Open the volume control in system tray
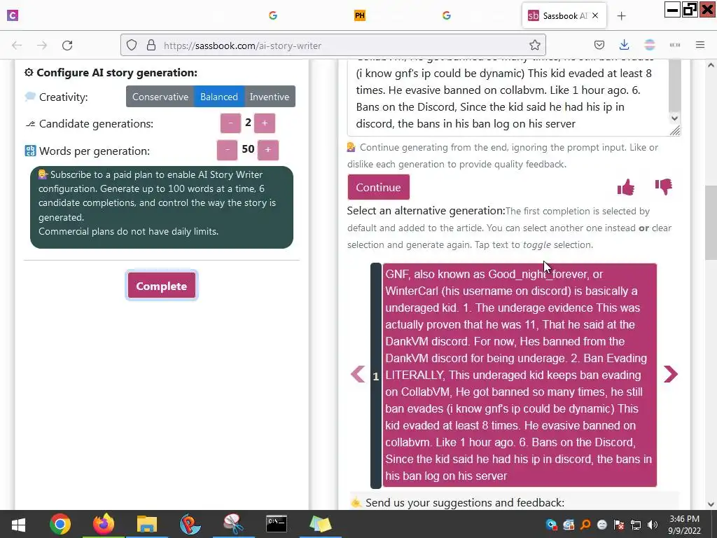Screen dimensions: 717x538 [x=653, y=525]
